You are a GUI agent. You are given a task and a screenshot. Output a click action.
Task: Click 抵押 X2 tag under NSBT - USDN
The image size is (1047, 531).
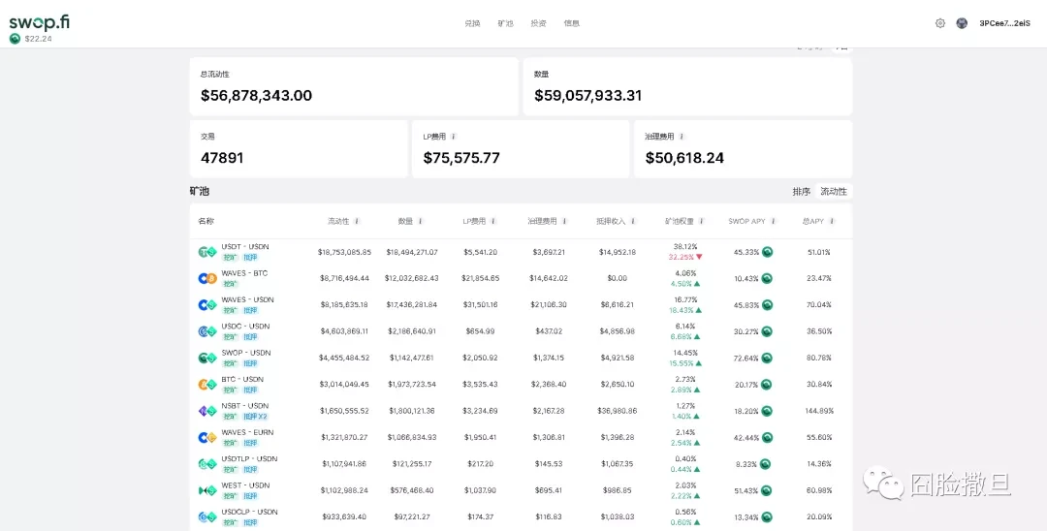(x=253, y=417)
